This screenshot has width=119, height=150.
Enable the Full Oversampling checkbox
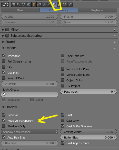tap(4, 61)
